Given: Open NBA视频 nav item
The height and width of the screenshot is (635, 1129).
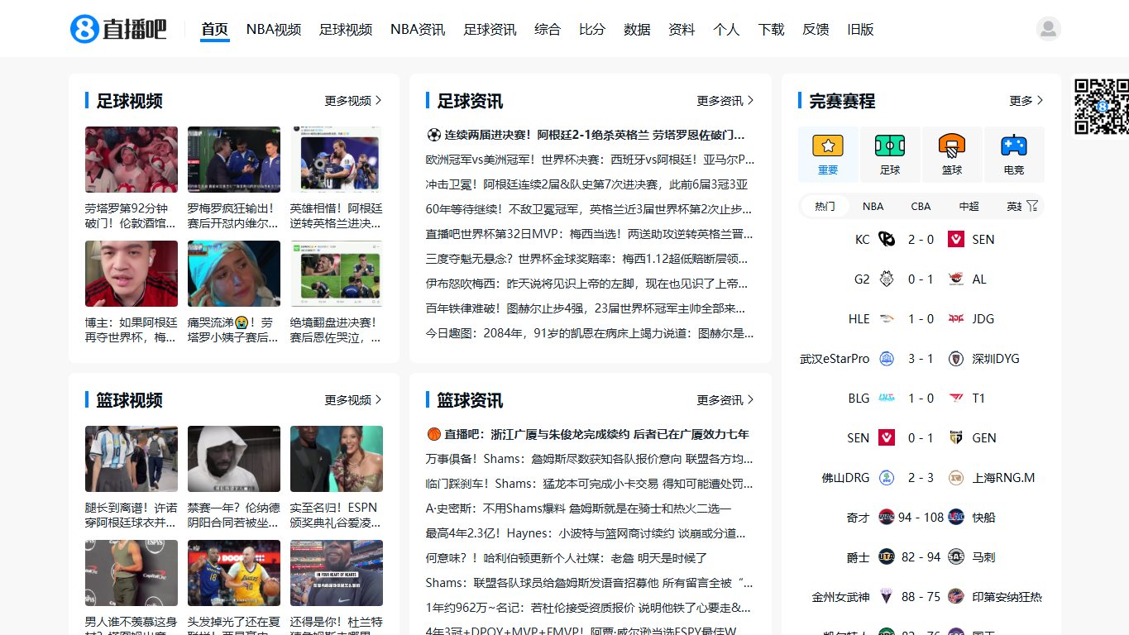Looking at the screenshot, I should click(x=274, y=30).
